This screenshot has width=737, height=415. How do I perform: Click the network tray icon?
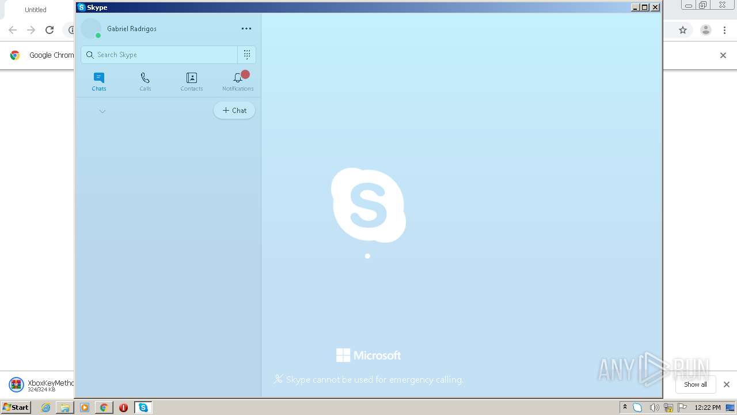pos(668,408)
